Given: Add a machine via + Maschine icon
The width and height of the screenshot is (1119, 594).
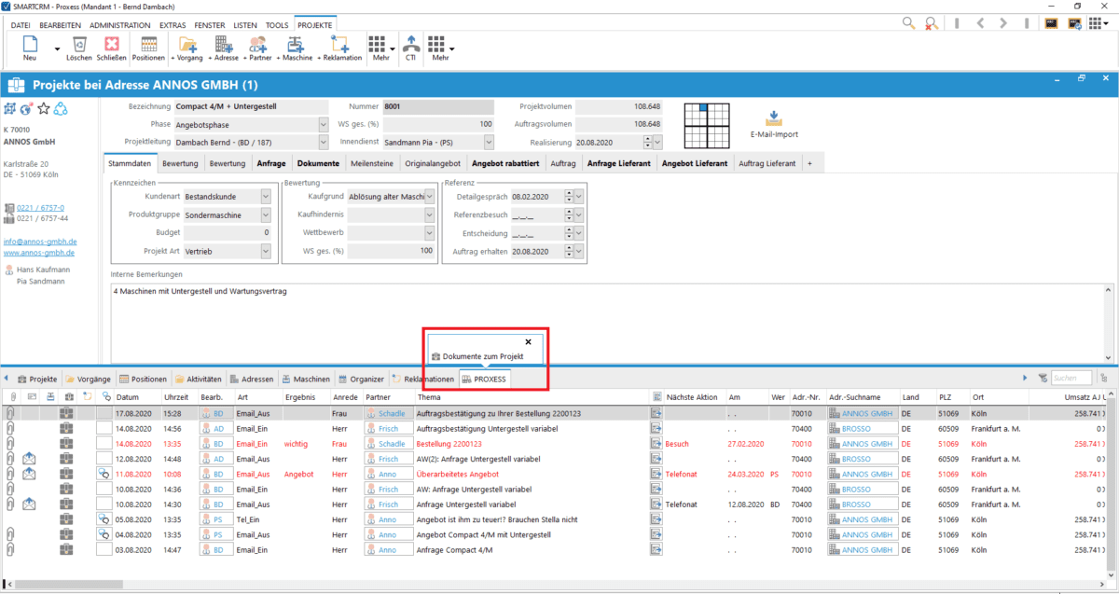Looking at the screenshot, I should click(296, 46).
